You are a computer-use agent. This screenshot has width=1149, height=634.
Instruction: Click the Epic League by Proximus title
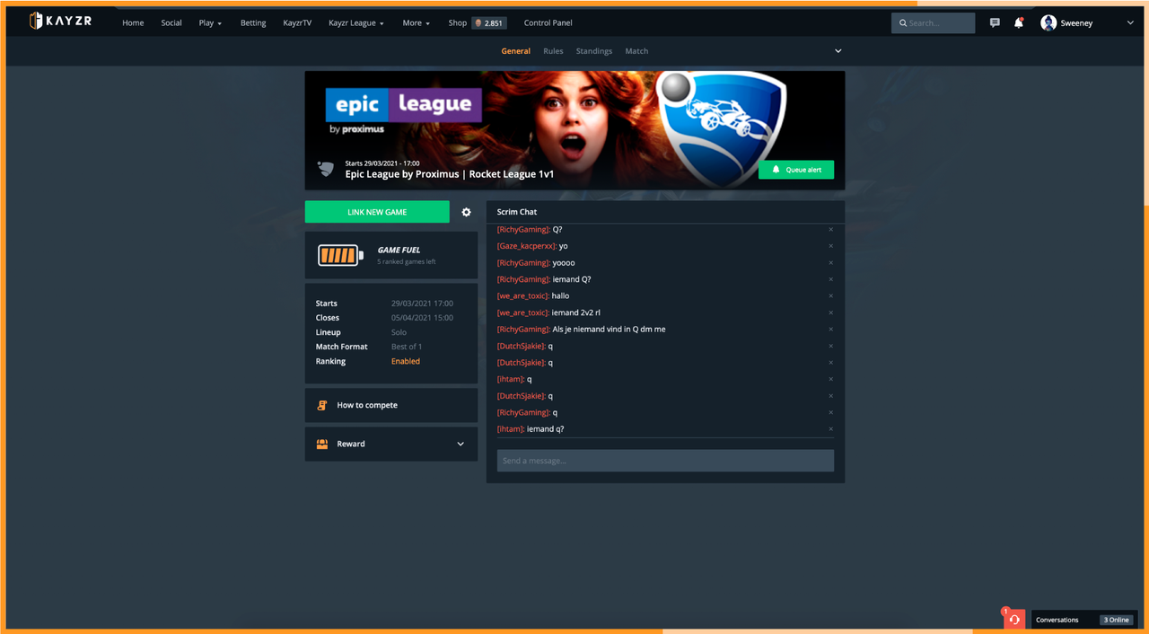450,174
